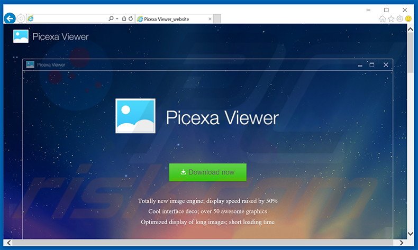The width and height of the screenshot is (418, 250).
Task: Click the horizontal scrollbar left arrow
Action: [9, 243]
